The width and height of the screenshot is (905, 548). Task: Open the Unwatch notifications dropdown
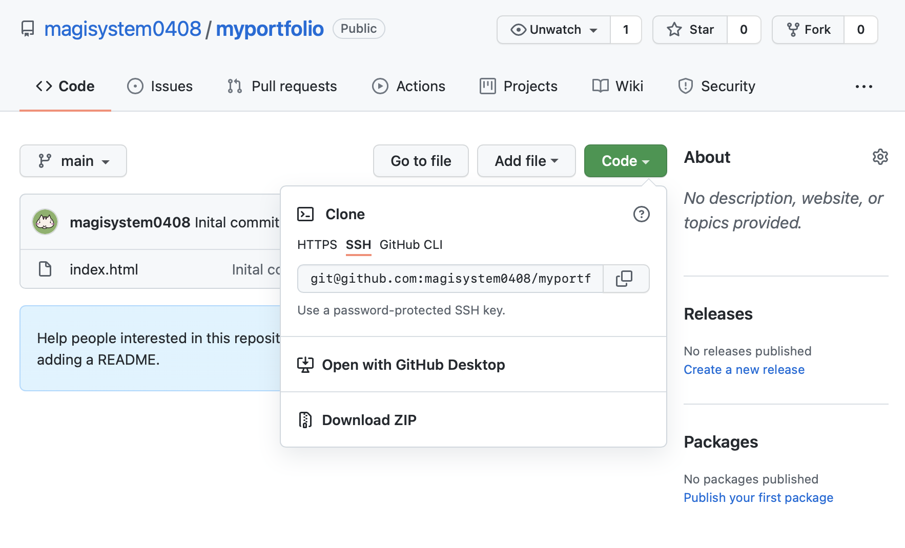(554, 30)
